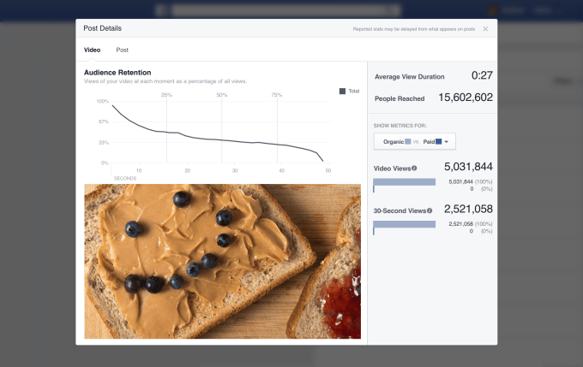Click the dropdown arrow next to Paid

pyautogui.click(x=446, y=142)
